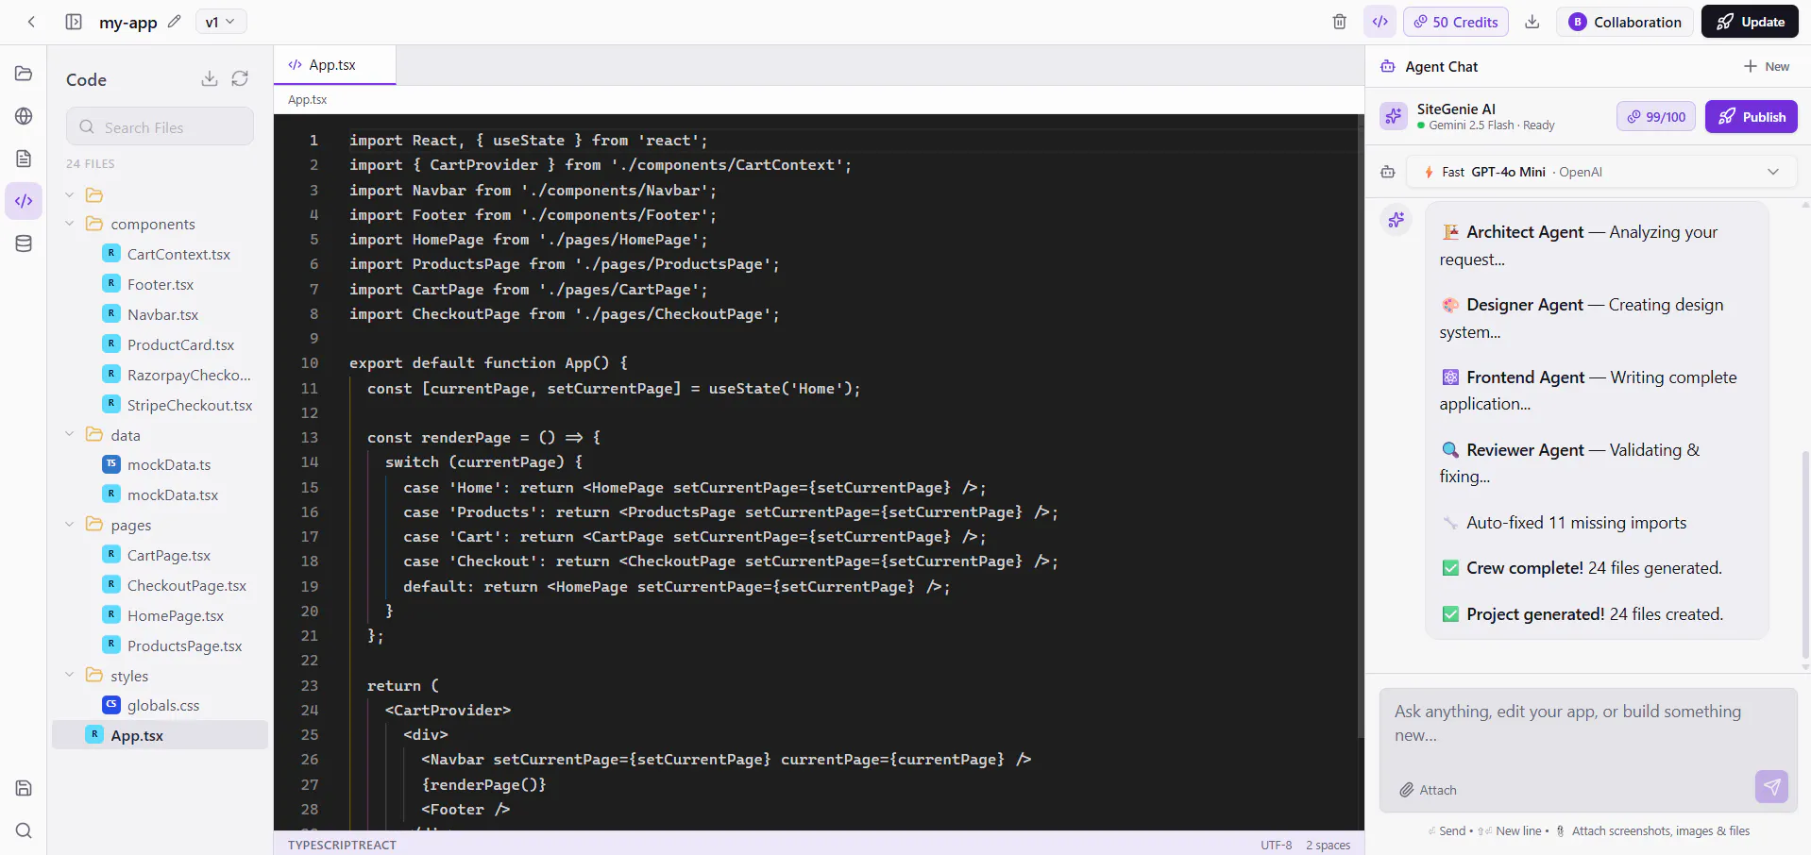Delete project with the trash icon
Viewport: 1811px width, 855px height.
1339,22
